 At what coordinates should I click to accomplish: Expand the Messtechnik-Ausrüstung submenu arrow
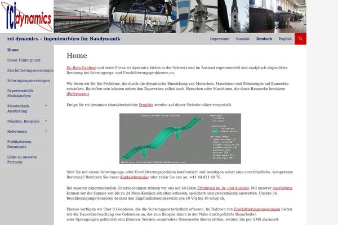click(x=46, y=106)
